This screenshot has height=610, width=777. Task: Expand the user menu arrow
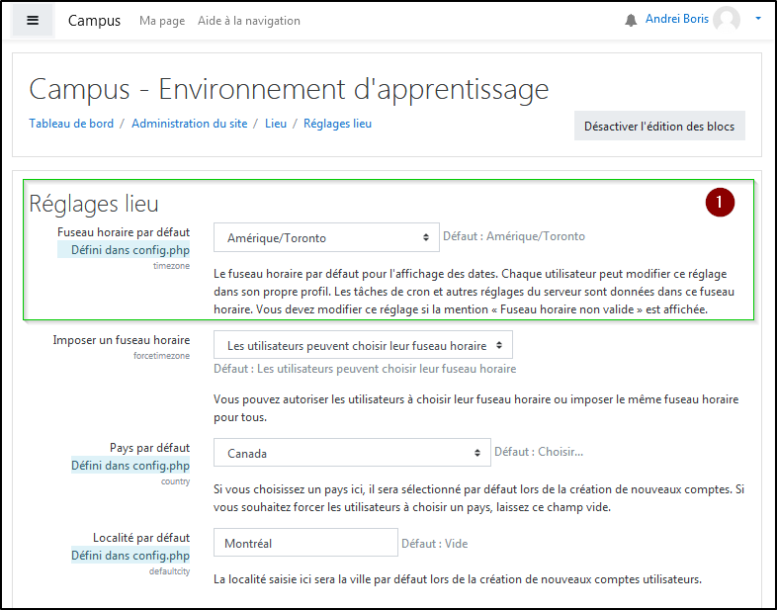[758, 19]
